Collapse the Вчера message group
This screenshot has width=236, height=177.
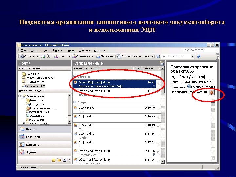(x=75, y=102)
